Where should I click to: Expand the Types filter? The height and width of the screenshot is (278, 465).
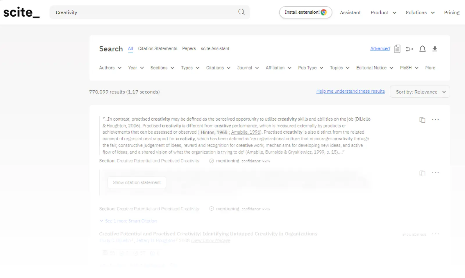190,68
